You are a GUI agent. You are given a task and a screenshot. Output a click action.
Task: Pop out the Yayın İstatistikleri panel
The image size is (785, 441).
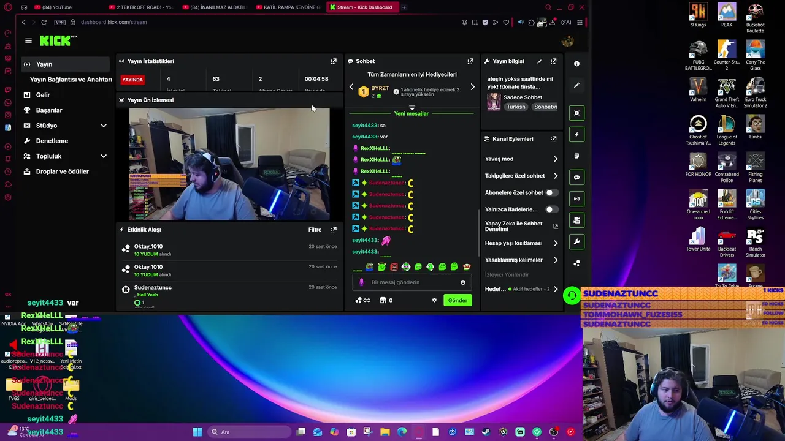pos(334,61)
